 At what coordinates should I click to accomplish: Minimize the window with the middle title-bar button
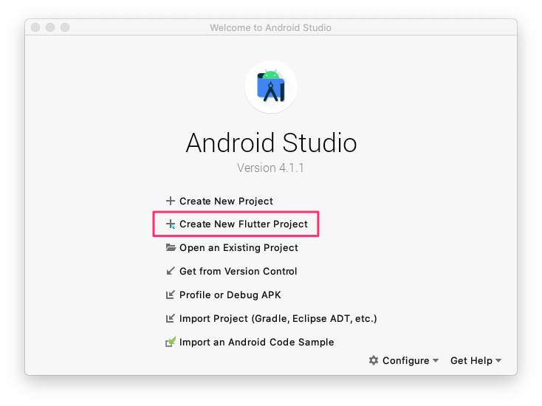point(50,27)
